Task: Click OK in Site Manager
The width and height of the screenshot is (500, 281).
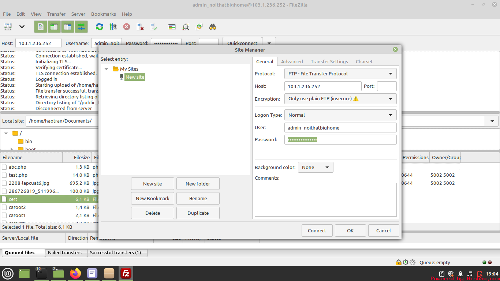Action: [x=350, y=231]
